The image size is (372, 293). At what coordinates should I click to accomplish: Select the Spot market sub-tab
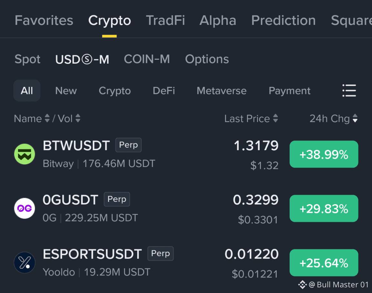[27, 59]
